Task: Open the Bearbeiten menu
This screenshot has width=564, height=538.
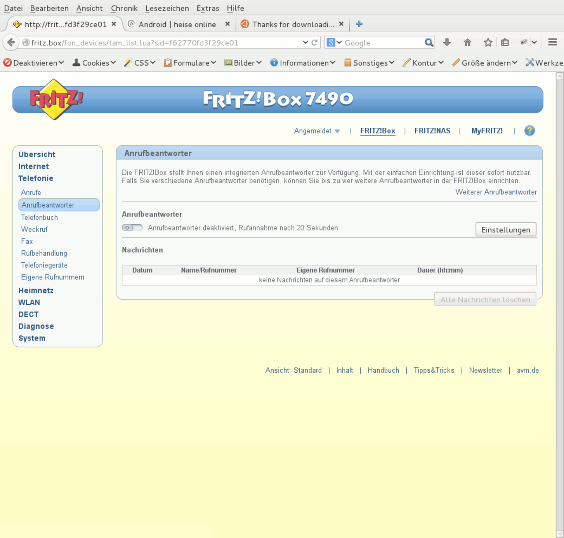Action: click(x=49, y=8)
